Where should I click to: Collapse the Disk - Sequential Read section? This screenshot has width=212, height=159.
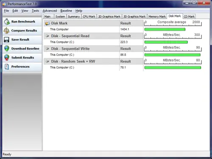[47, 36]
